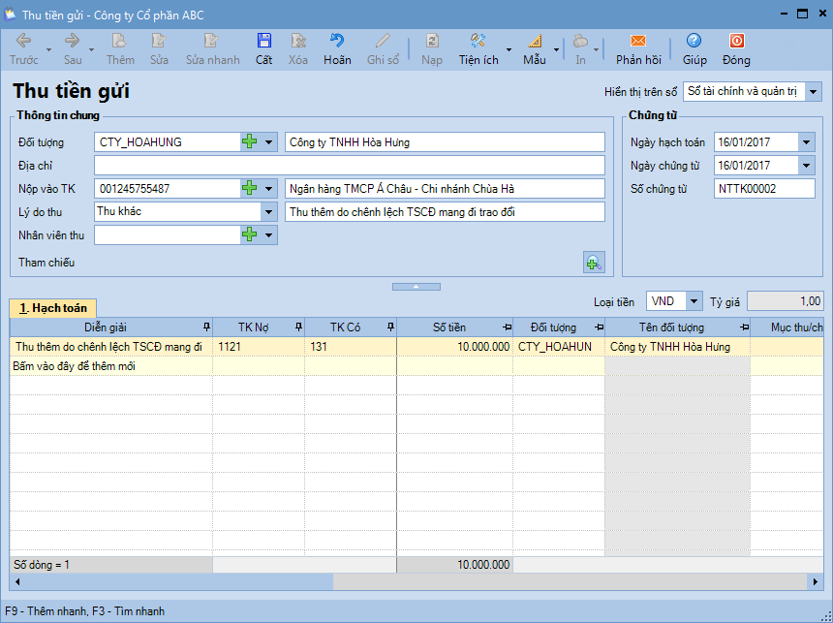Pin the TK Nợ column
The width and height of the screenshot is (833, 623).
click(297, 327)
